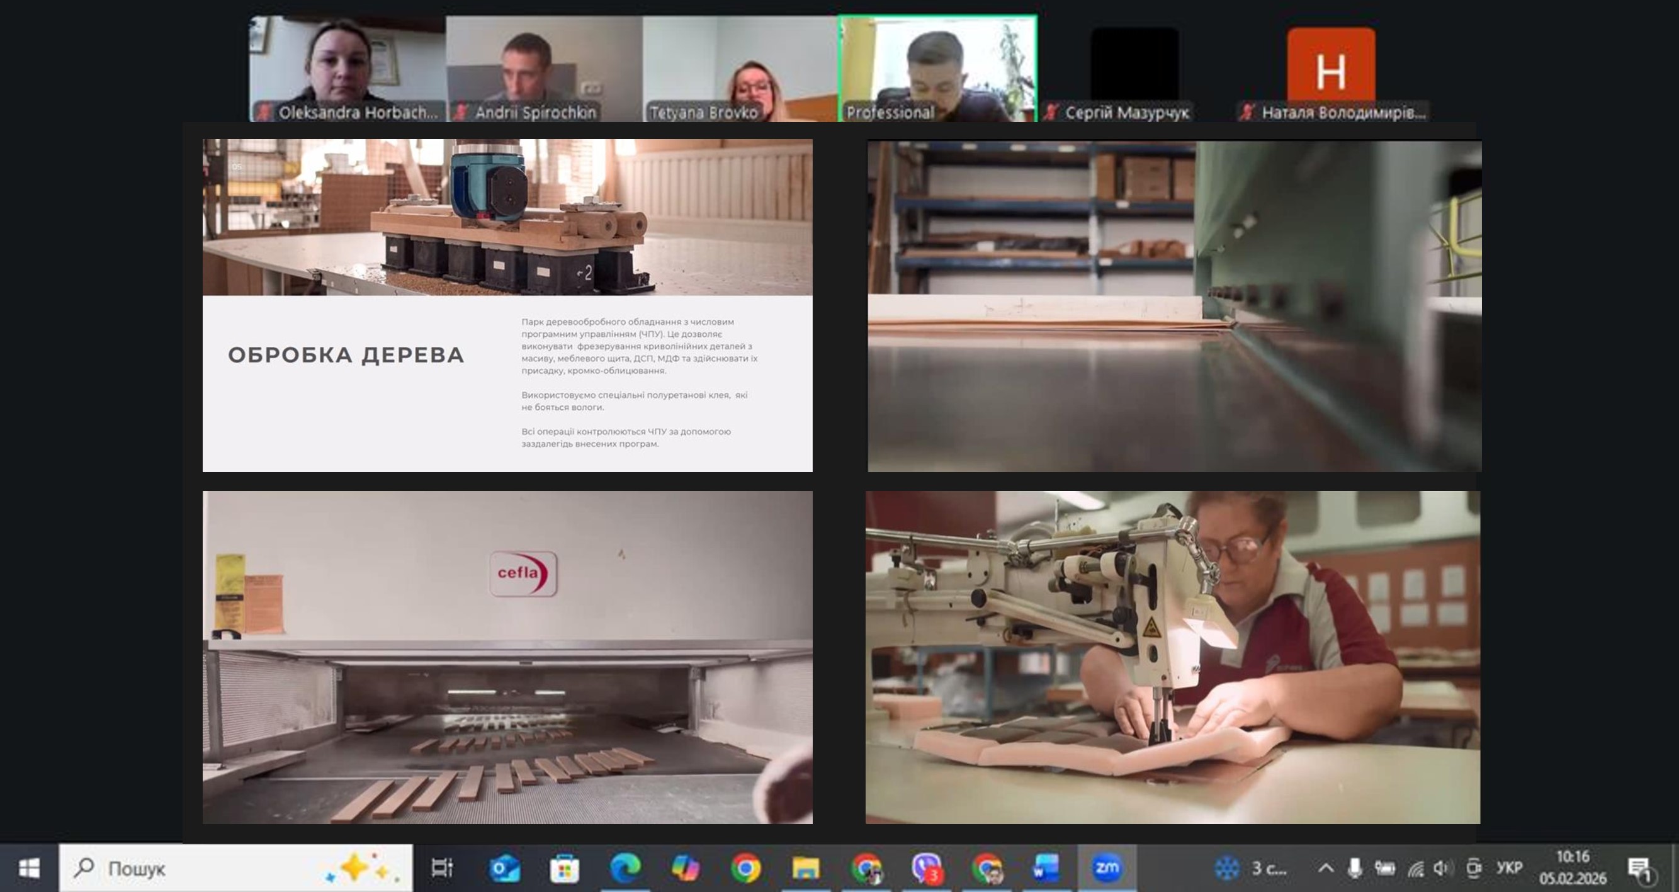Open Copilot app in taskbar
The width and height of the screenshot is (1679, 892).
[685, 868]
